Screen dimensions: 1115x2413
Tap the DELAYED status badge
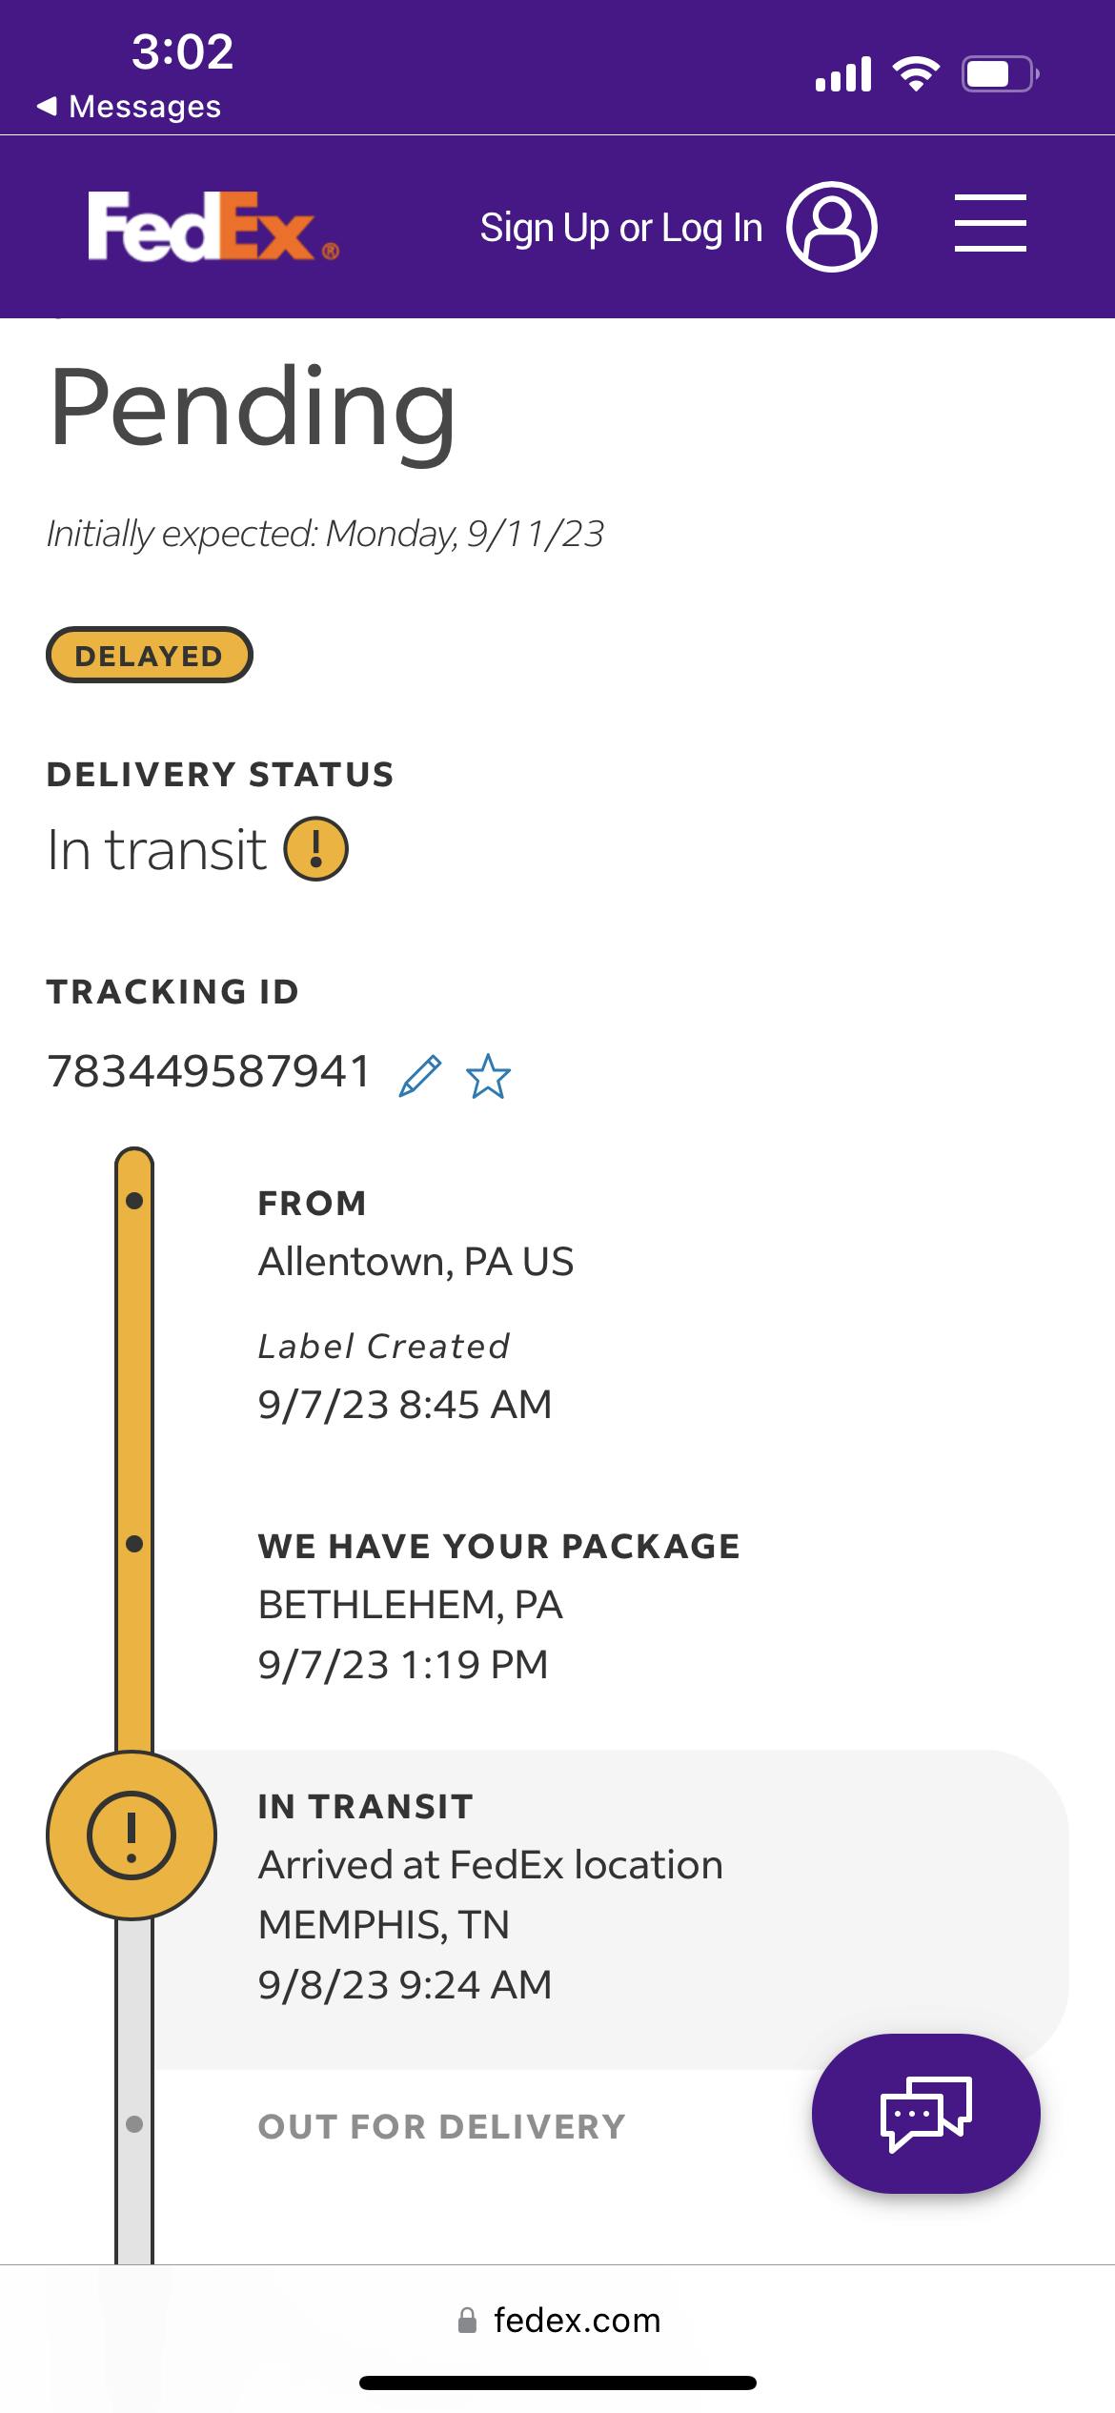tap(150, 656)
